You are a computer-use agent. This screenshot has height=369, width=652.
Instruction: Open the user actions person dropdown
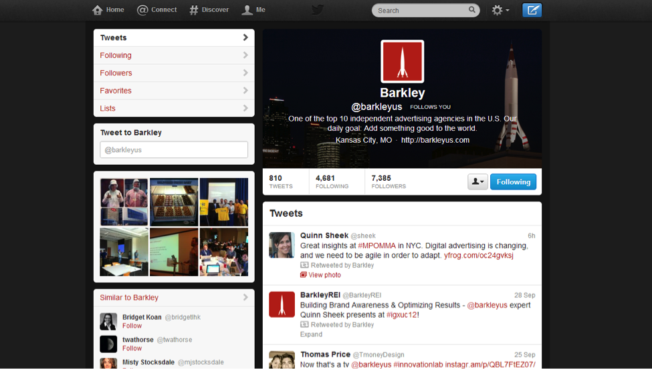point(477,181)
